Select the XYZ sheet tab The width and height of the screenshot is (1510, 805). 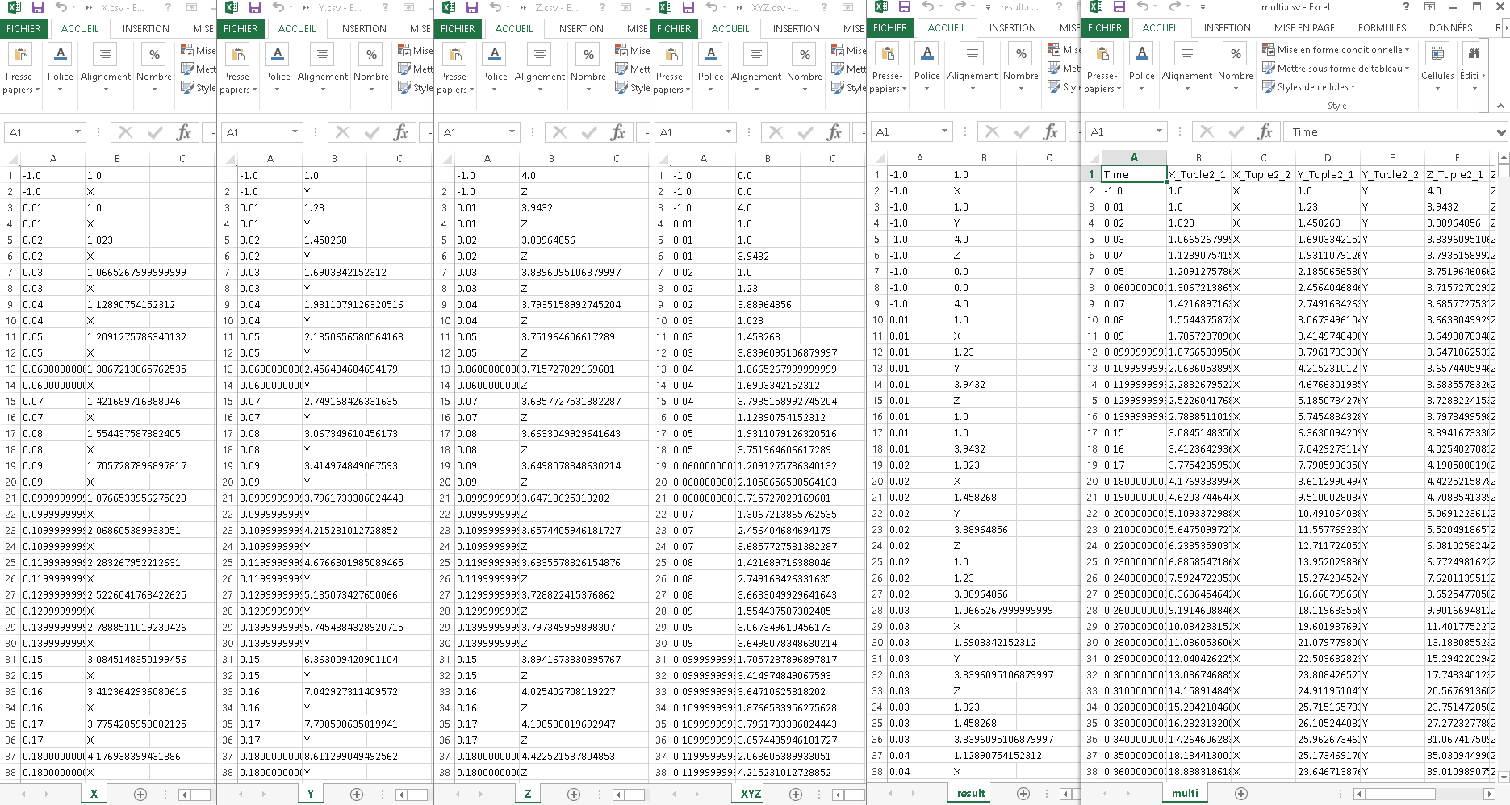pos(751,794)
